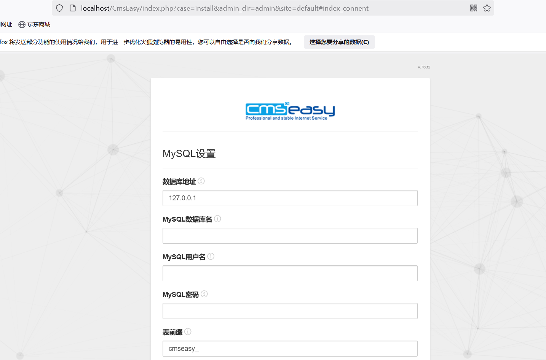This screenshot has width=546, height=360.
Task: Click the localhost URL in address bar
Action: (225, 8)
